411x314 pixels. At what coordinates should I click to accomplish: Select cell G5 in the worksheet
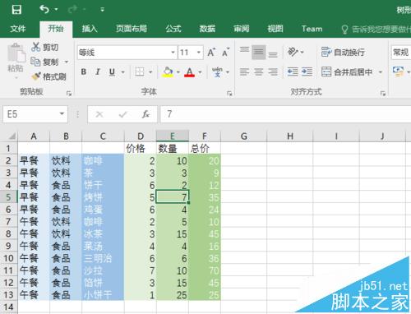coord(243,197)
